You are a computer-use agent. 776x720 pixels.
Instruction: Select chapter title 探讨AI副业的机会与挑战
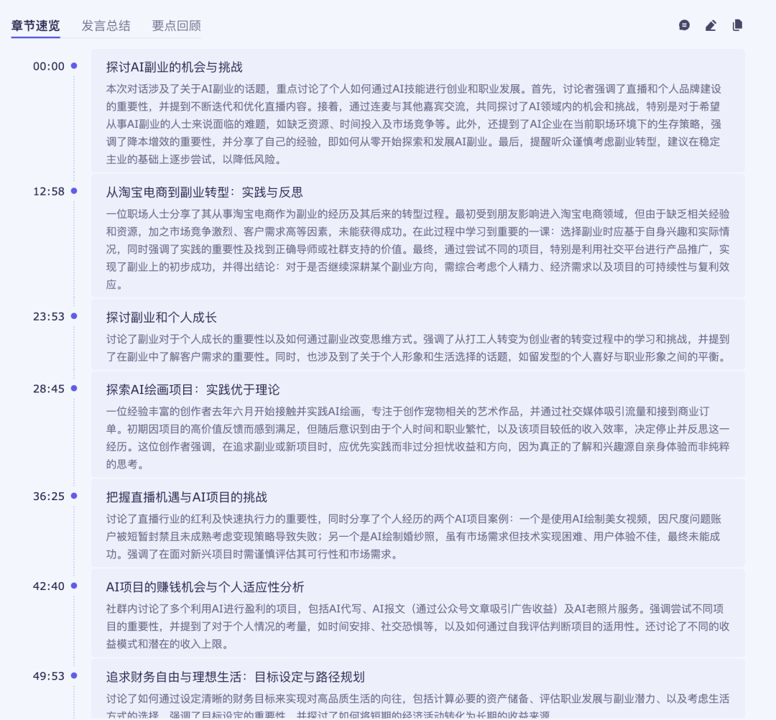174,67
